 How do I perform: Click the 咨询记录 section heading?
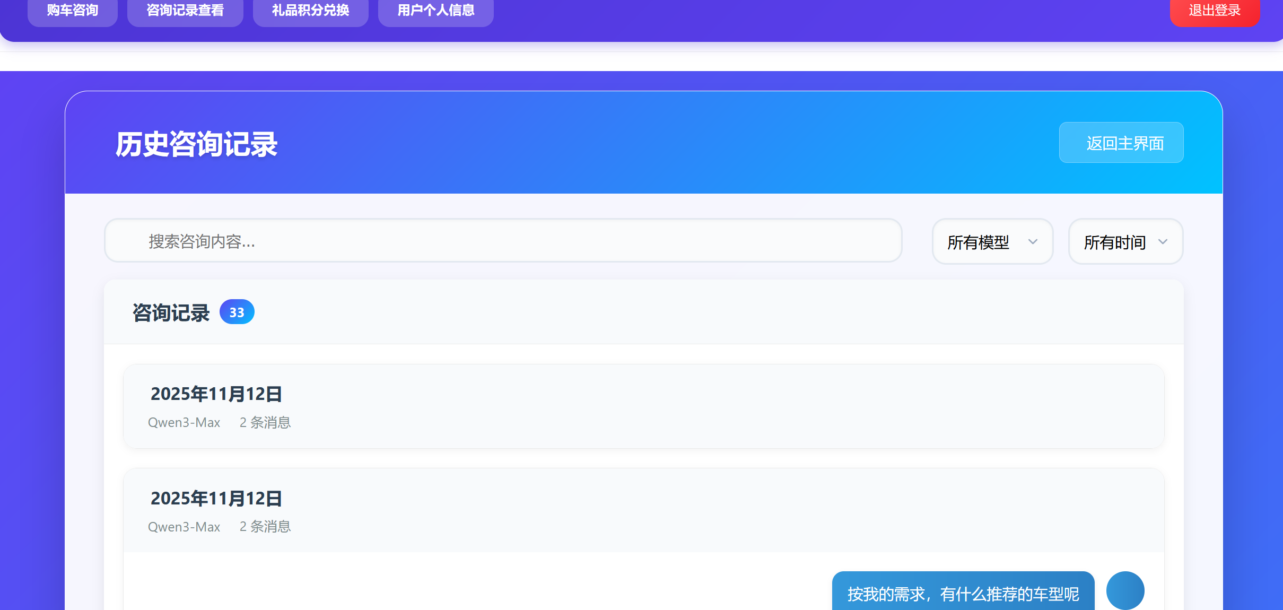[x=171, y=312]
